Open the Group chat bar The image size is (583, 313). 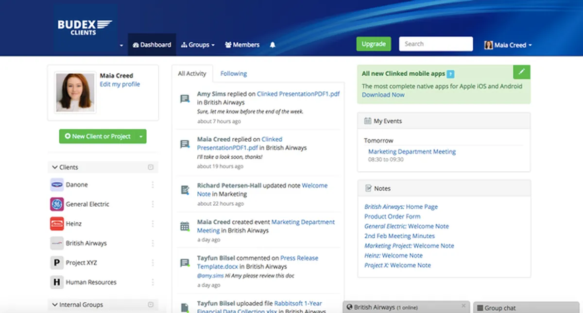point(528,307)
